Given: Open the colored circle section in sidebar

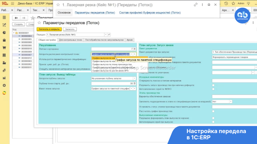Looking at the screenshot, I should [x=4, y=93].
